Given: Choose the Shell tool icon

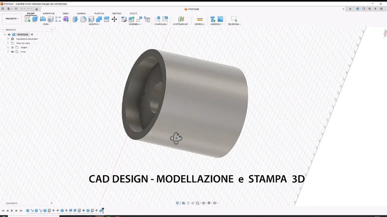Looking at the screenshot, I should [91, 19].
